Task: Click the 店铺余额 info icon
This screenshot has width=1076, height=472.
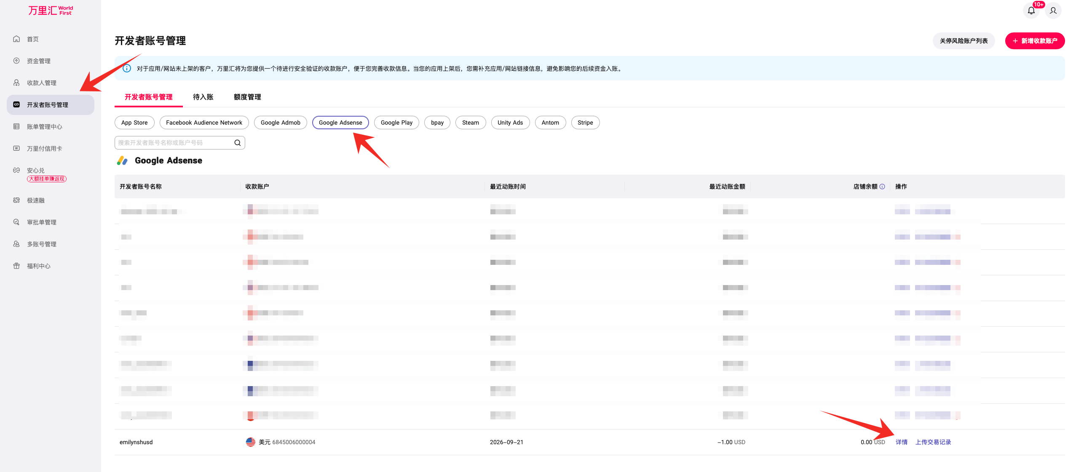Action: point(882,187)
